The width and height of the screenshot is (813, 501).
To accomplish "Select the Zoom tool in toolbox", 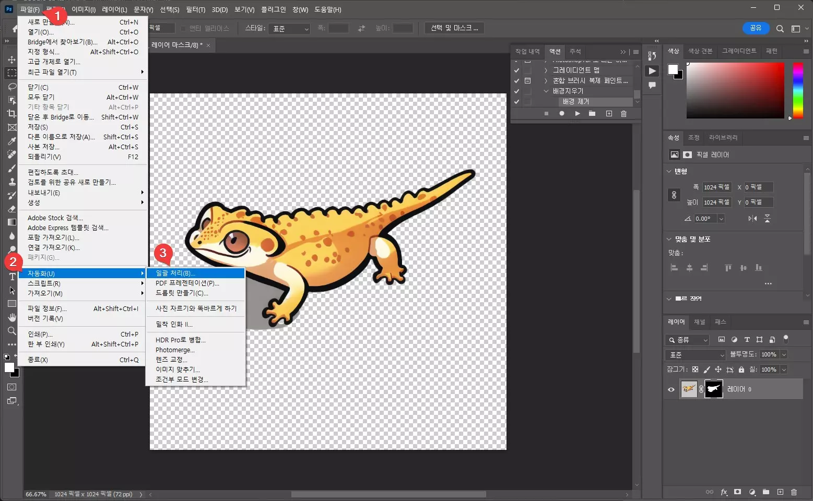I will tap(11, 331).
